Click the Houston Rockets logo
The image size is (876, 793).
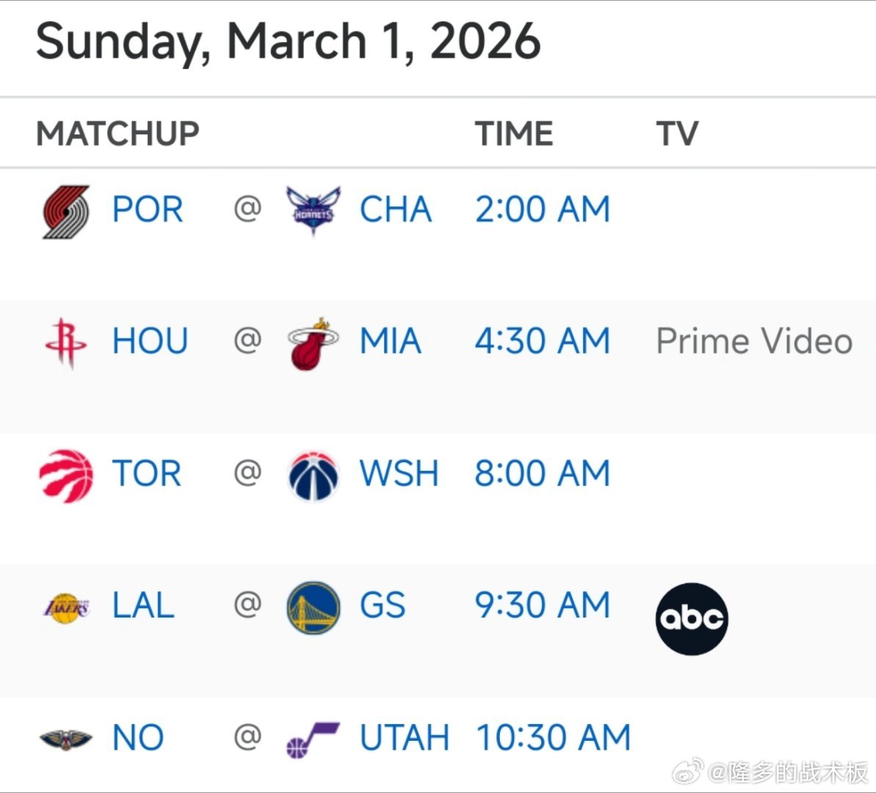[66, 342]
